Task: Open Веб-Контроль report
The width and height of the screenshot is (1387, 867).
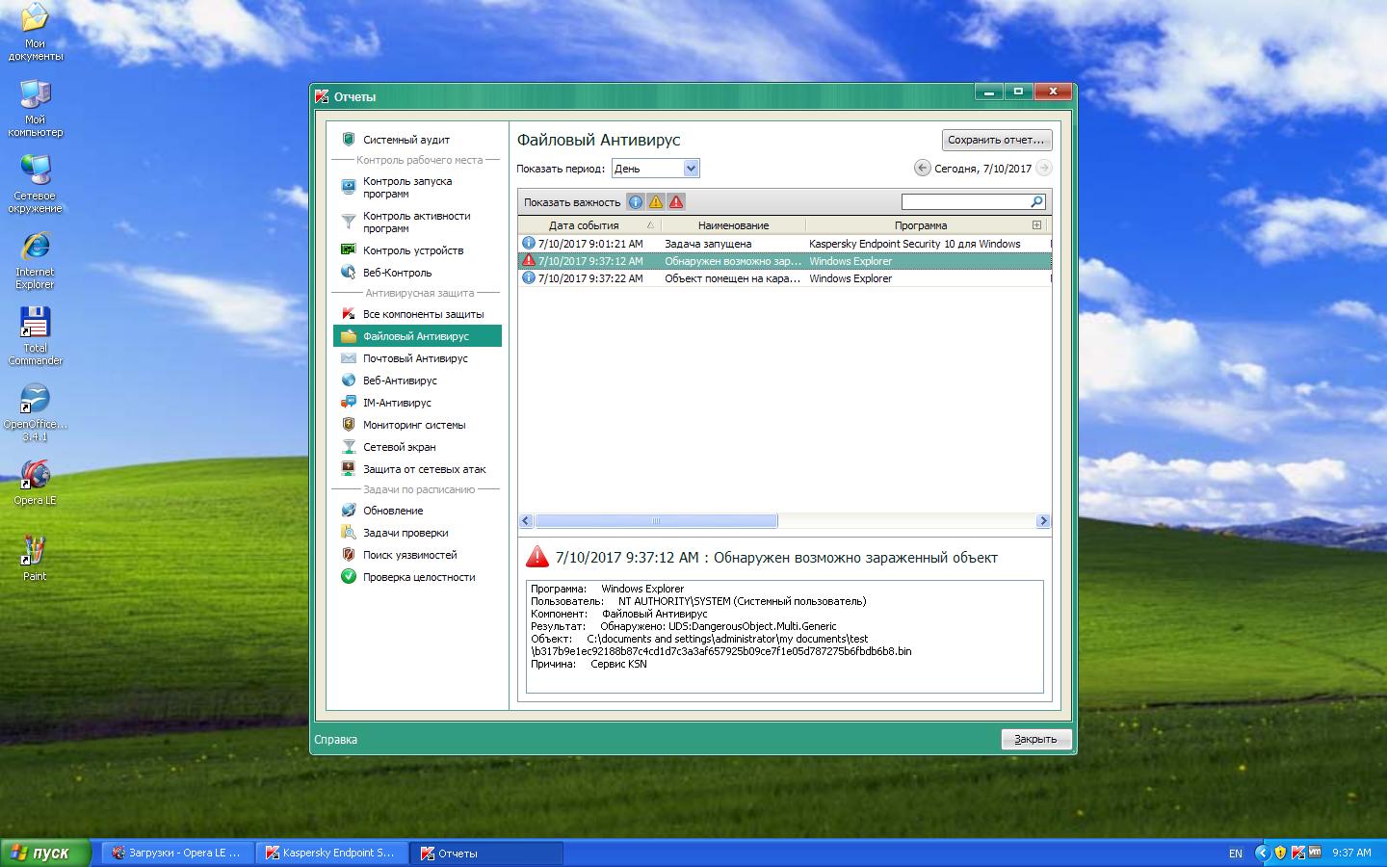Action: click(397, 273)
